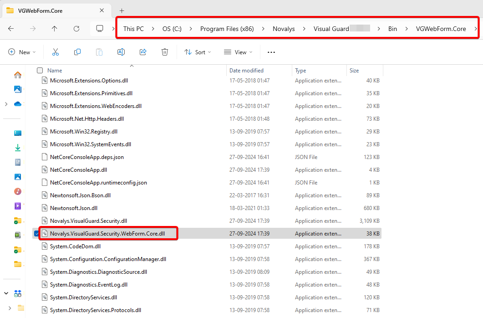
Task: Open the See more options menu
Action: 271,52
